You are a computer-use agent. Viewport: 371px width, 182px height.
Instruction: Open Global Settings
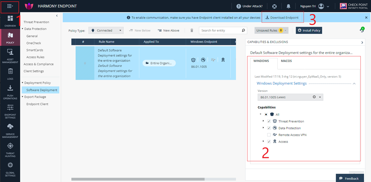pos(10,169)
